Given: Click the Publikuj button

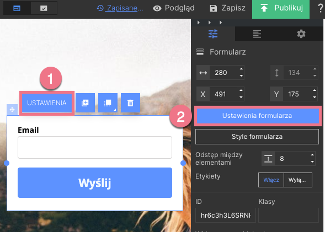Looking at the screenshot, I should click(x=281, y=8).
